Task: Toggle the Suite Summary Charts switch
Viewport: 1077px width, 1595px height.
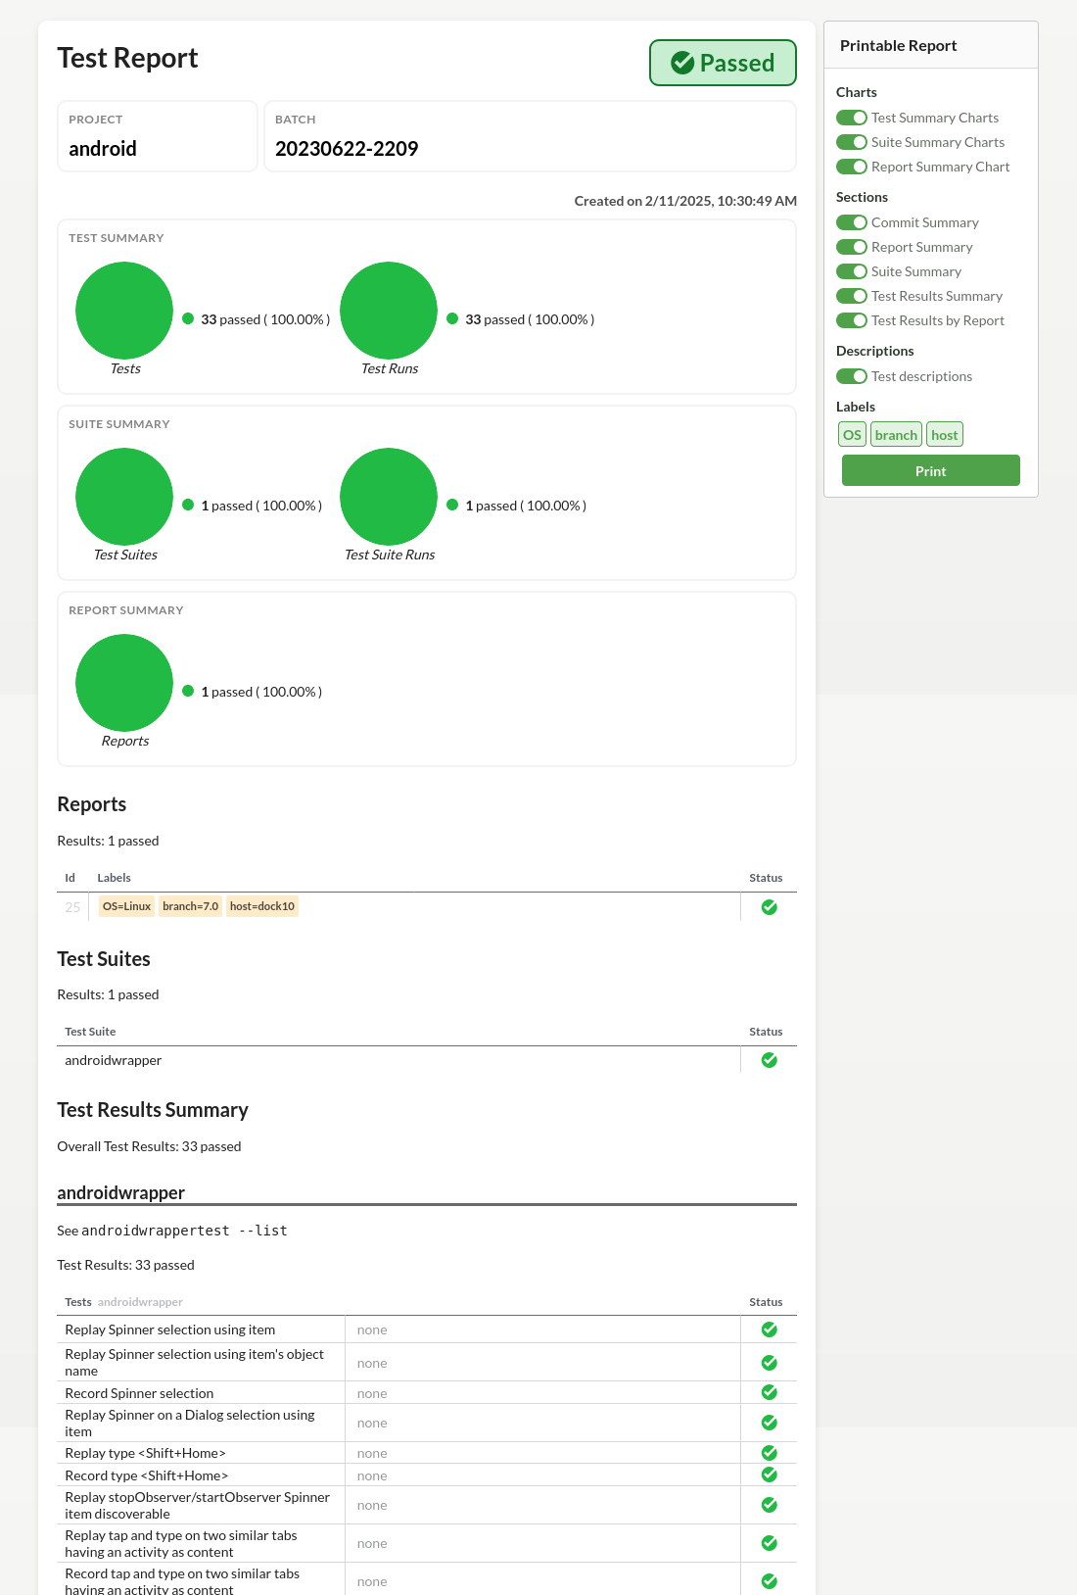Action: (x=852, y=142)
